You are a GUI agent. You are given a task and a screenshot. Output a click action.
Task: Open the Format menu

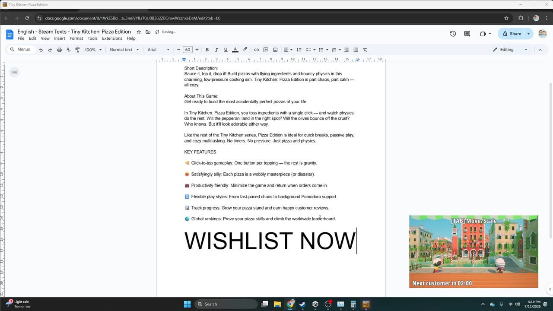76,38
